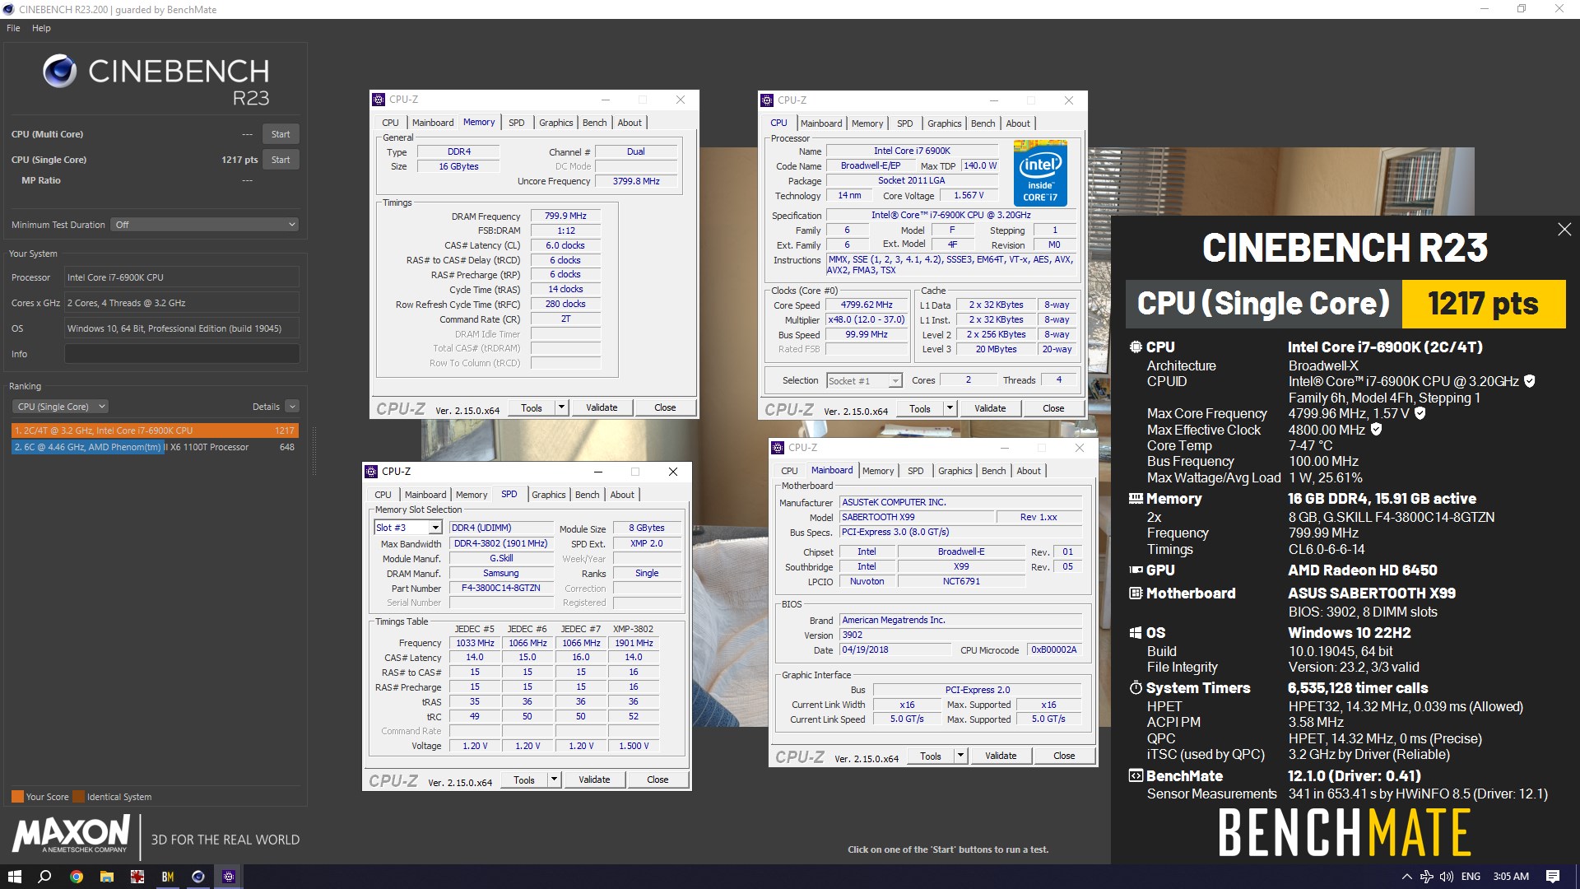1580x889 pixels.
Task: Start the CPU (Single Core) test
Action: pyautogui.click(x=281, y=160)
